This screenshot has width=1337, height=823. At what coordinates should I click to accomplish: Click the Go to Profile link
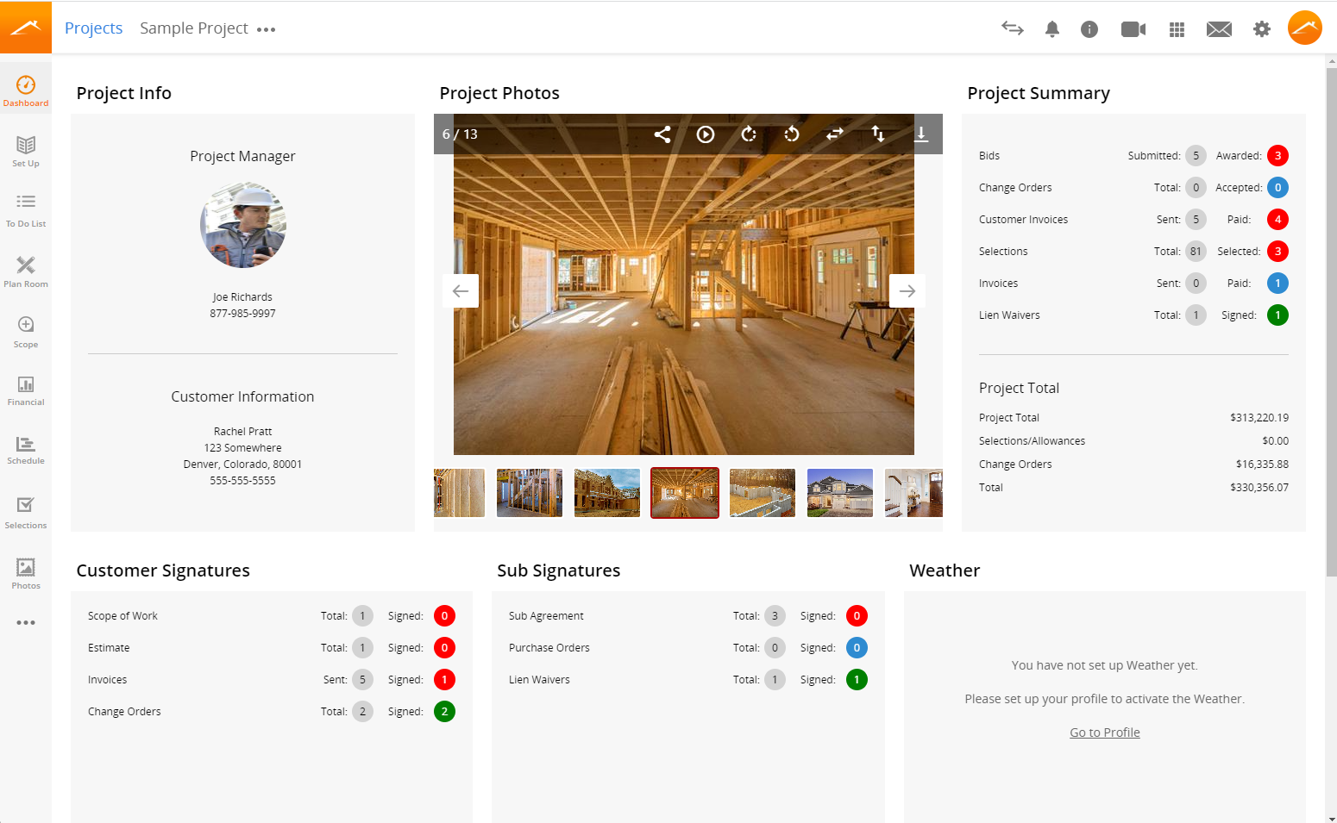1104,732
